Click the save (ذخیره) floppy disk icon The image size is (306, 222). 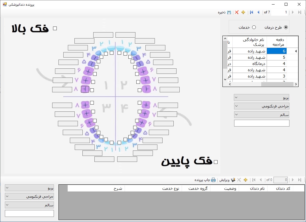(229, 12)
